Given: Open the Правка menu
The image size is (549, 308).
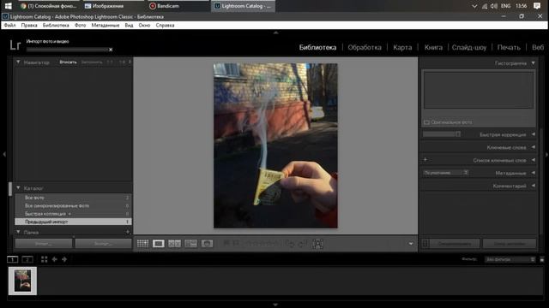Looking at the screenshot, I should click(x=29, y=25).
